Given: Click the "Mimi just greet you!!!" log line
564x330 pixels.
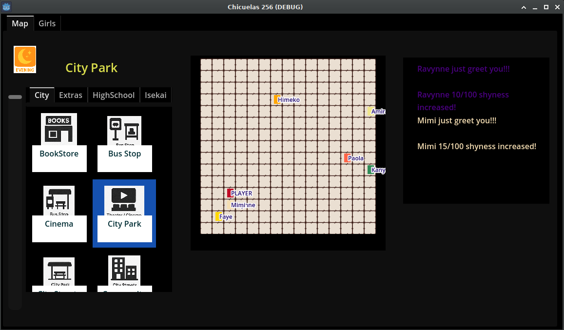Looking at the screenshot, I should click(457, 120).
